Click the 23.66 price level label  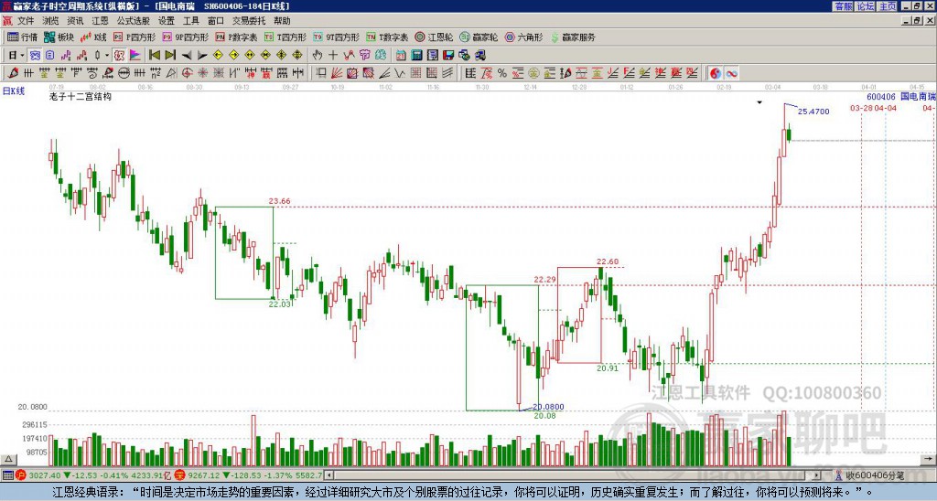(x=280, y=201)
